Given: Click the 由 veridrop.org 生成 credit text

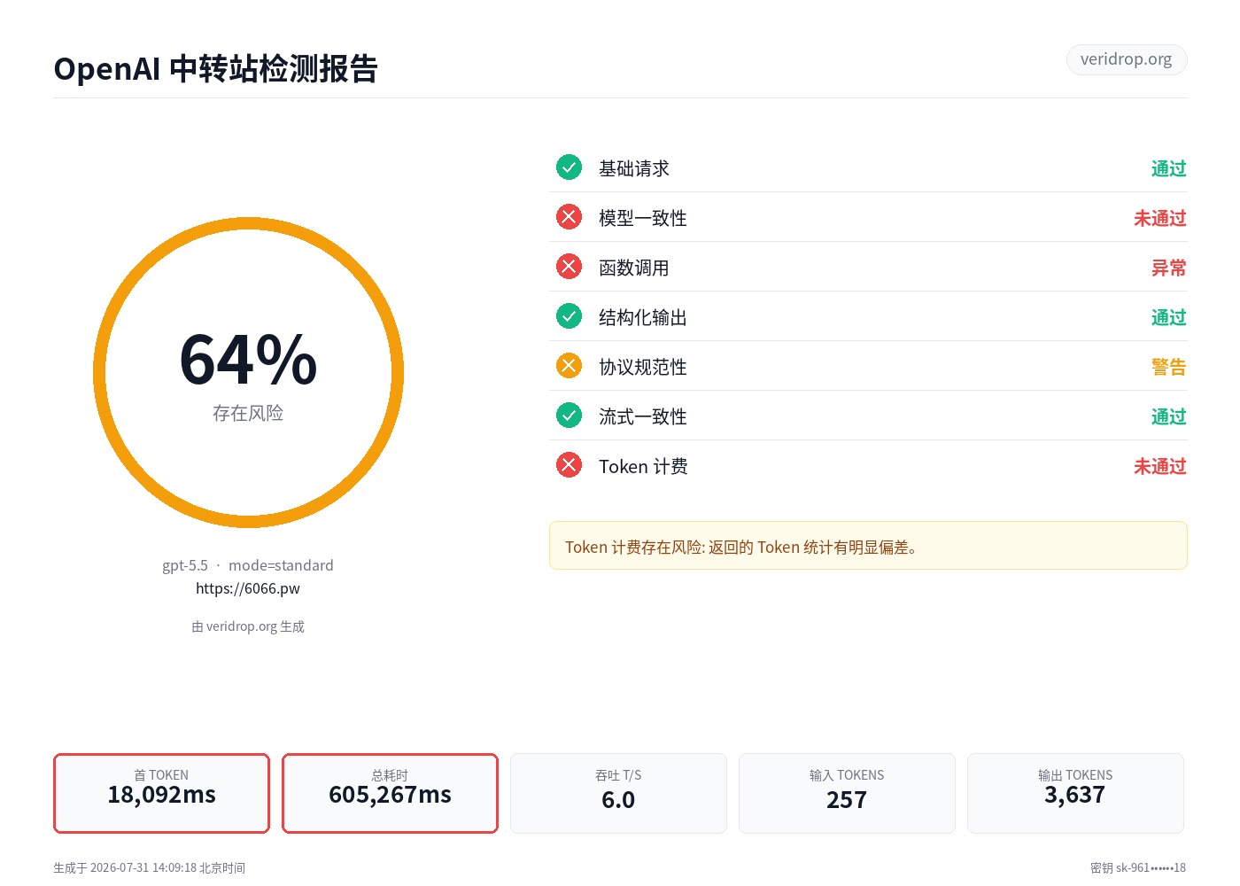Looking at the screenshot, I should click(248, 626).
